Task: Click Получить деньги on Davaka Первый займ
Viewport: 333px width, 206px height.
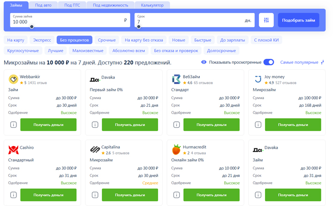Action: [130, 125]
